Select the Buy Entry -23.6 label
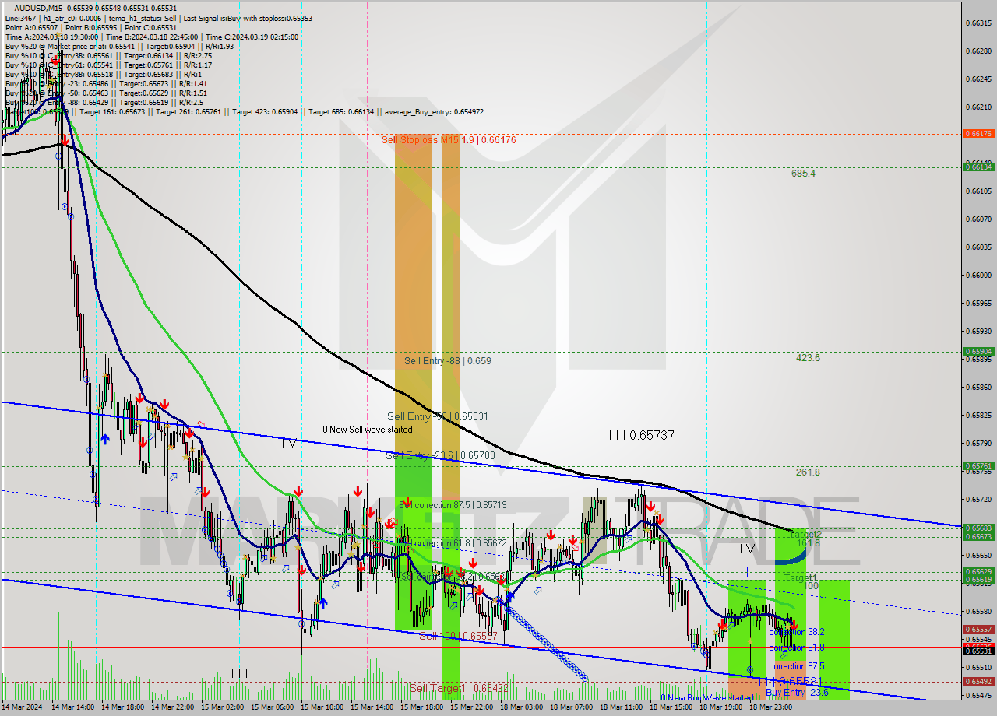 coord(797,692)
